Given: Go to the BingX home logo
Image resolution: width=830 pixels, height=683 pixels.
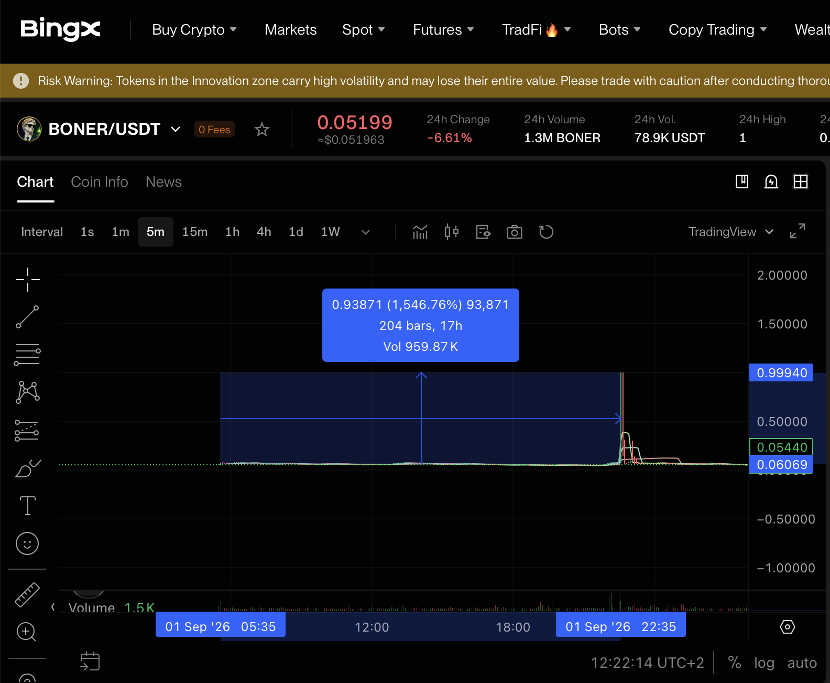Looking at the screenshot, I should [60, 29].
